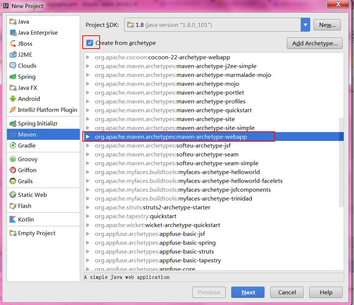Select wicket-archetype-quickstart row

coord(214,225)
